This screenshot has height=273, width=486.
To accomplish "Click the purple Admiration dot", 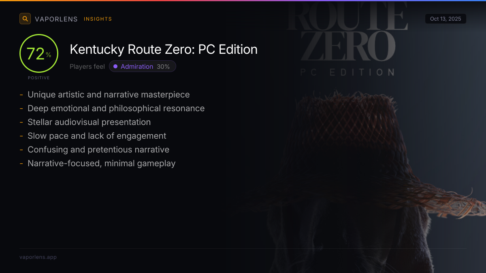I will pyautogui.click(x=115, y=66).
